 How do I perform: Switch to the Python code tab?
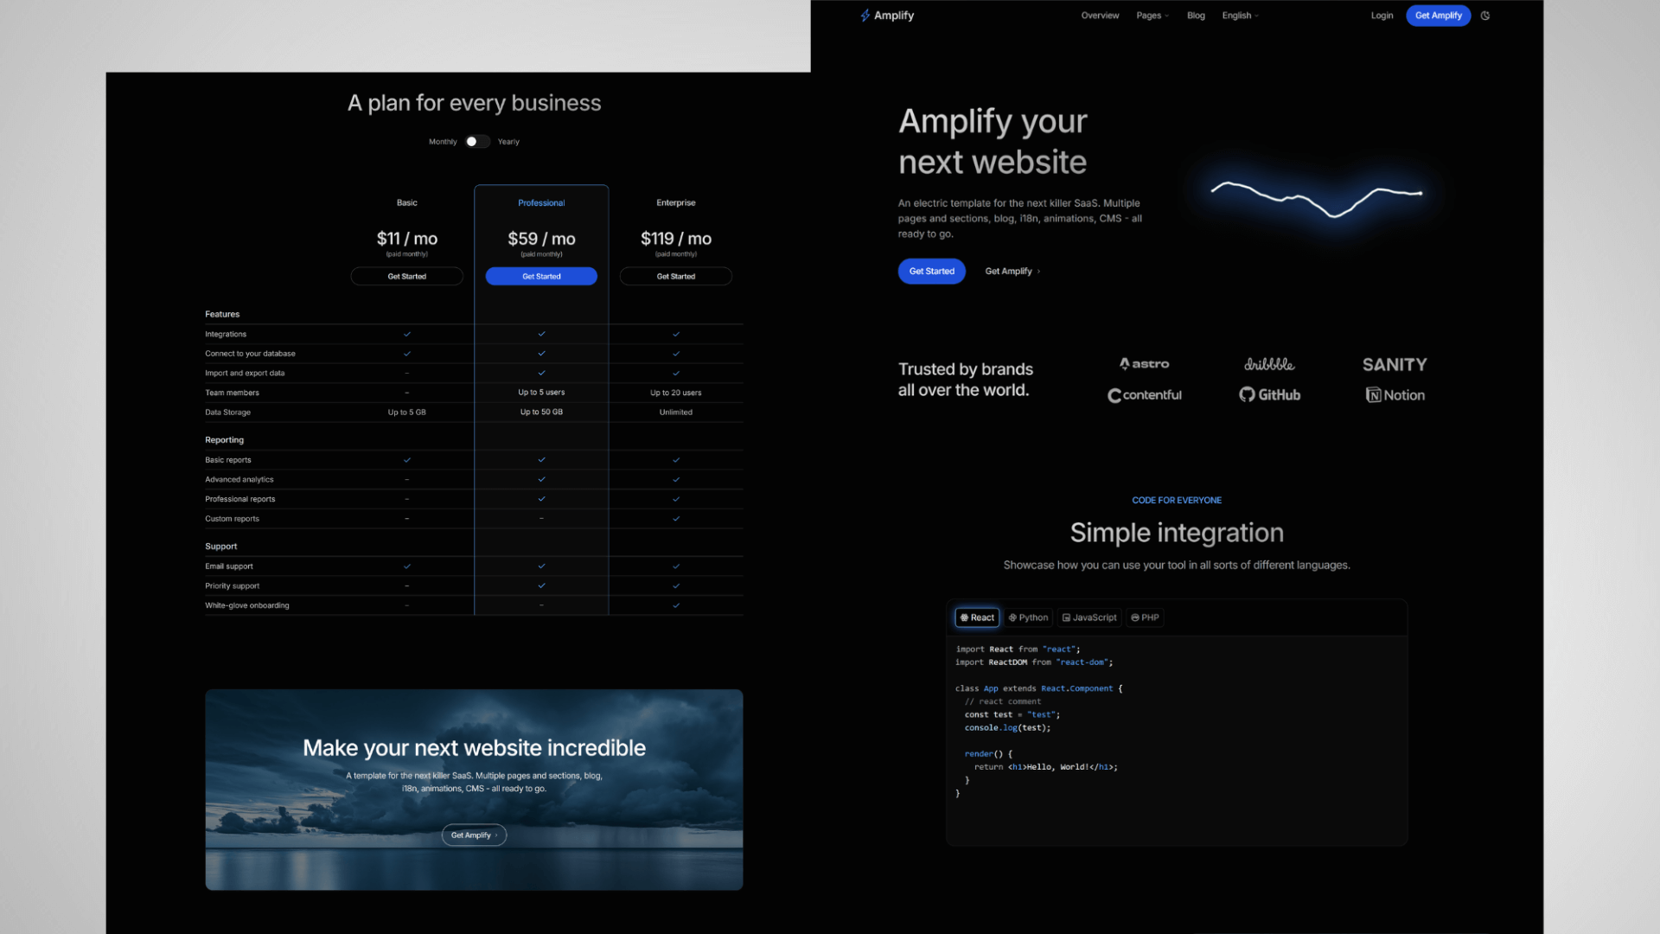tap(1028, 617)
